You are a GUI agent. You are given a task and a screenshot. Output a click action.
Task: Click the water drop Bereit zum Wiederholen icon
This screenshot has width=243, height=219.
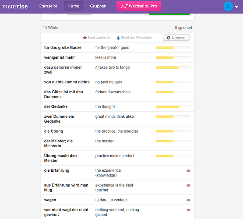(118, 38)
